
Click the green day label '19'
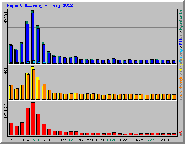(108, 140)
